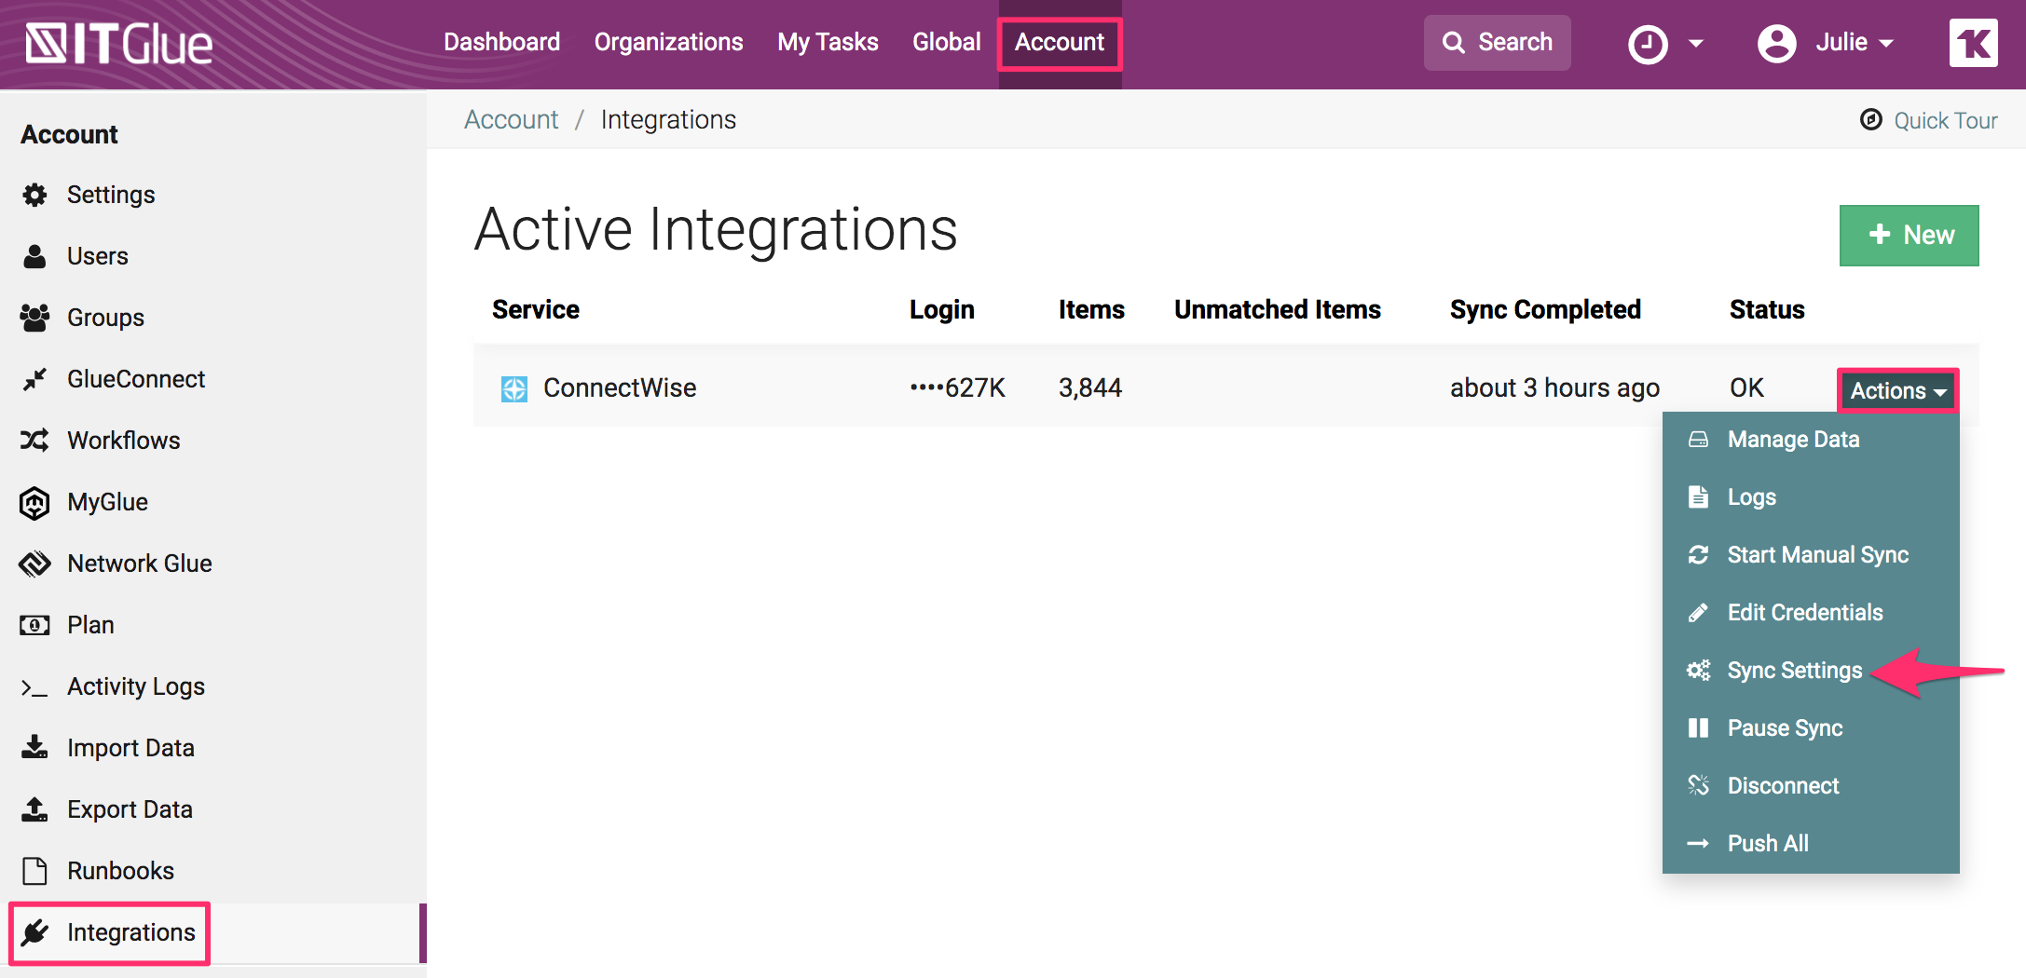Screen dimensions: 2026x978
Task: Click the ConnectWise service icon
Action: [513, 388]
